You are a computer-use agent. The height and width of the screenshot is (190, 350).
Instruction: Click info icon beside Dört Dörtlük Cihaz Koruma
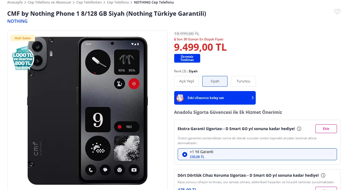[x=323, y=175]
